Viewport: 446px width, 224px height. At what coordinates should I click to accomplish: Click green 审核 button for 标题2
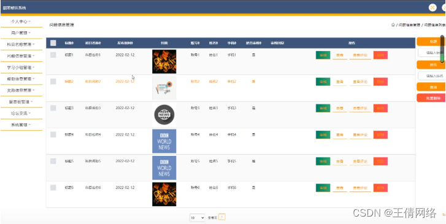323,82
